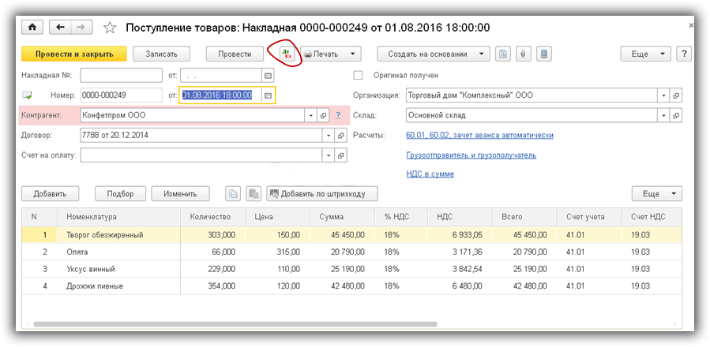
Task: Click Добавить to add a row
Action: [x=51, y=194]
